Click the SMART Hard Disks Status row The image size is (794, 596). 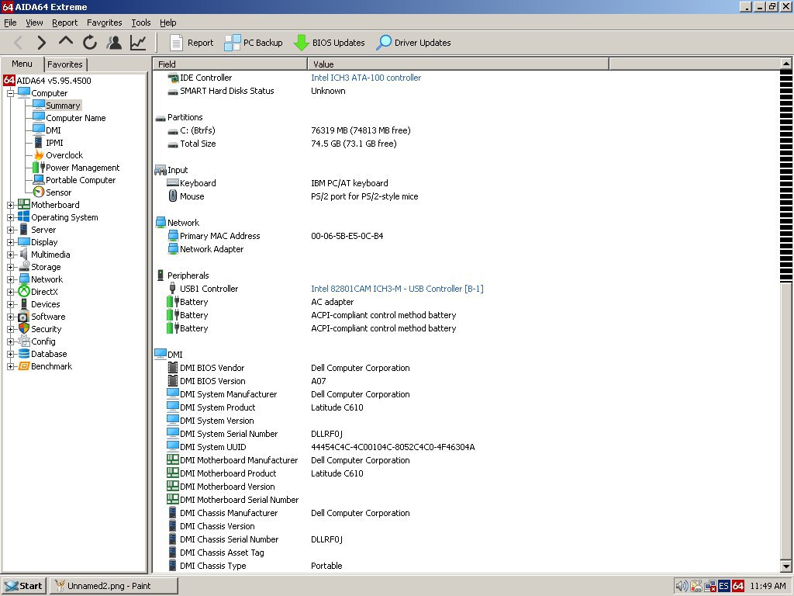click(466, 91)
